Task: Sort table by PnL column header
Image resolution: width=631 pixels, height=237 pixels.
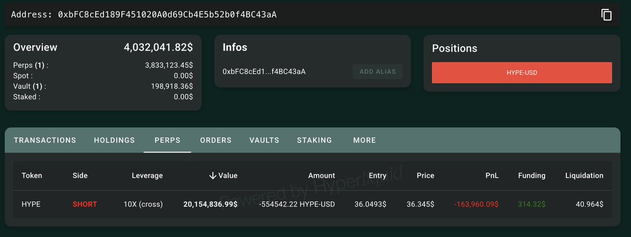Action: click(492, 176)
